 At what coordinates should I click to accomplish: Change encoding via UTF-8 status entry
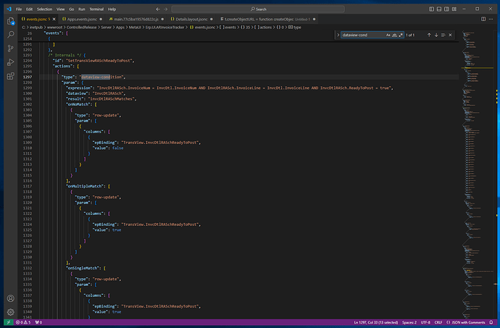[x=425, y=322]
